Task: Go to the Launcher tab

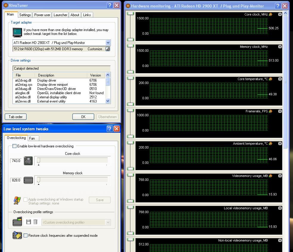Action: click(60, 15)
